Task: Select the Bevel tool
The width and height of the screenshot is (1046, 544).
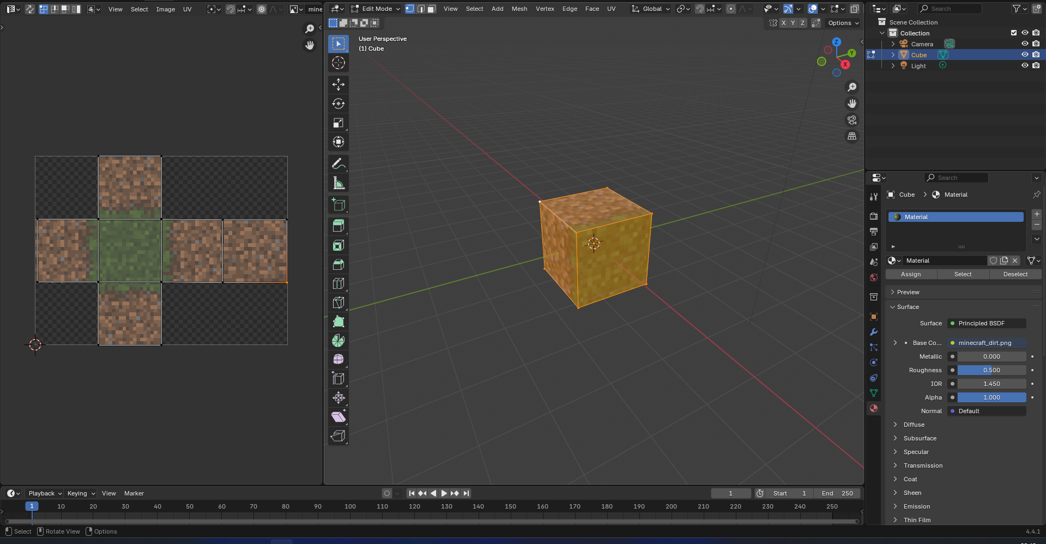Action: point(338,264)
